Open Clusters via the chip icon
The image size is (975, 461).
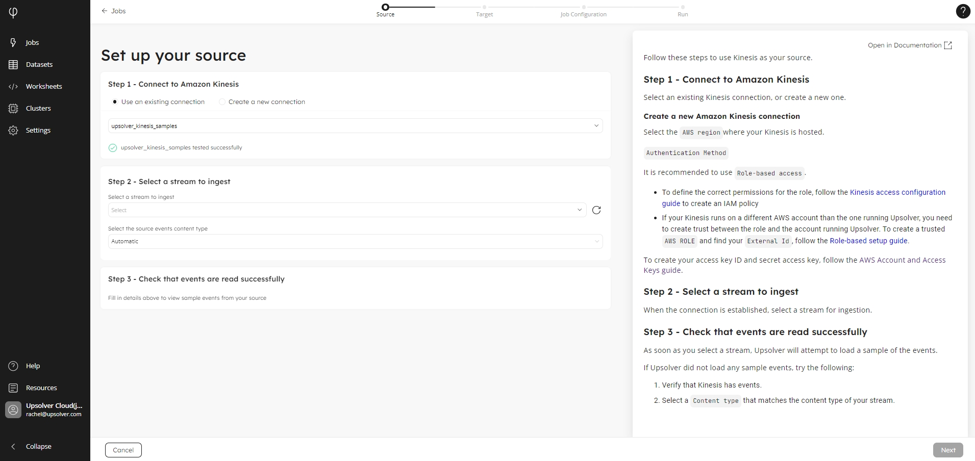pyautogui.click(x=13, y=108)
